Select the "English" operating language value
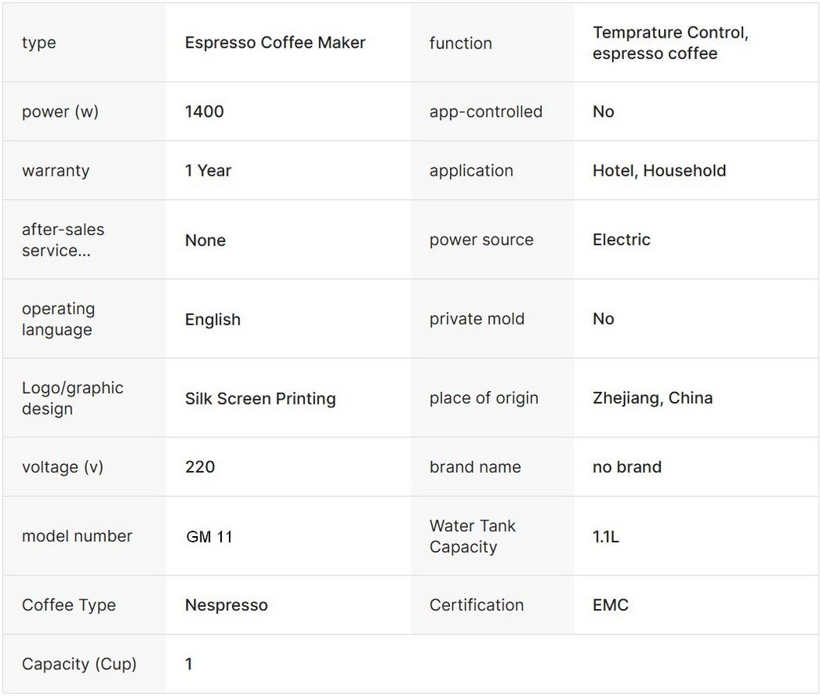This screenshot has width=820, height=696. click(212, 320)
